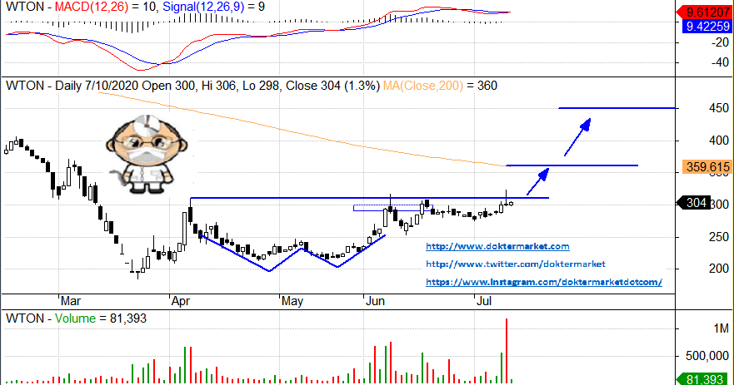Click the 500,000 volume axis label
This screenshot has width=734, height=385.
pos(707,356)
